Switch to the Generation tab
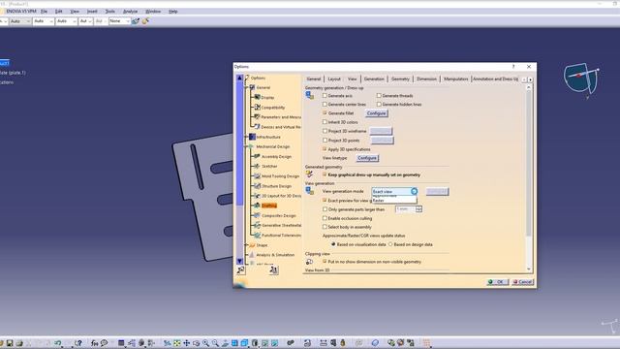 pyautogui.click(x=374, y=79)
